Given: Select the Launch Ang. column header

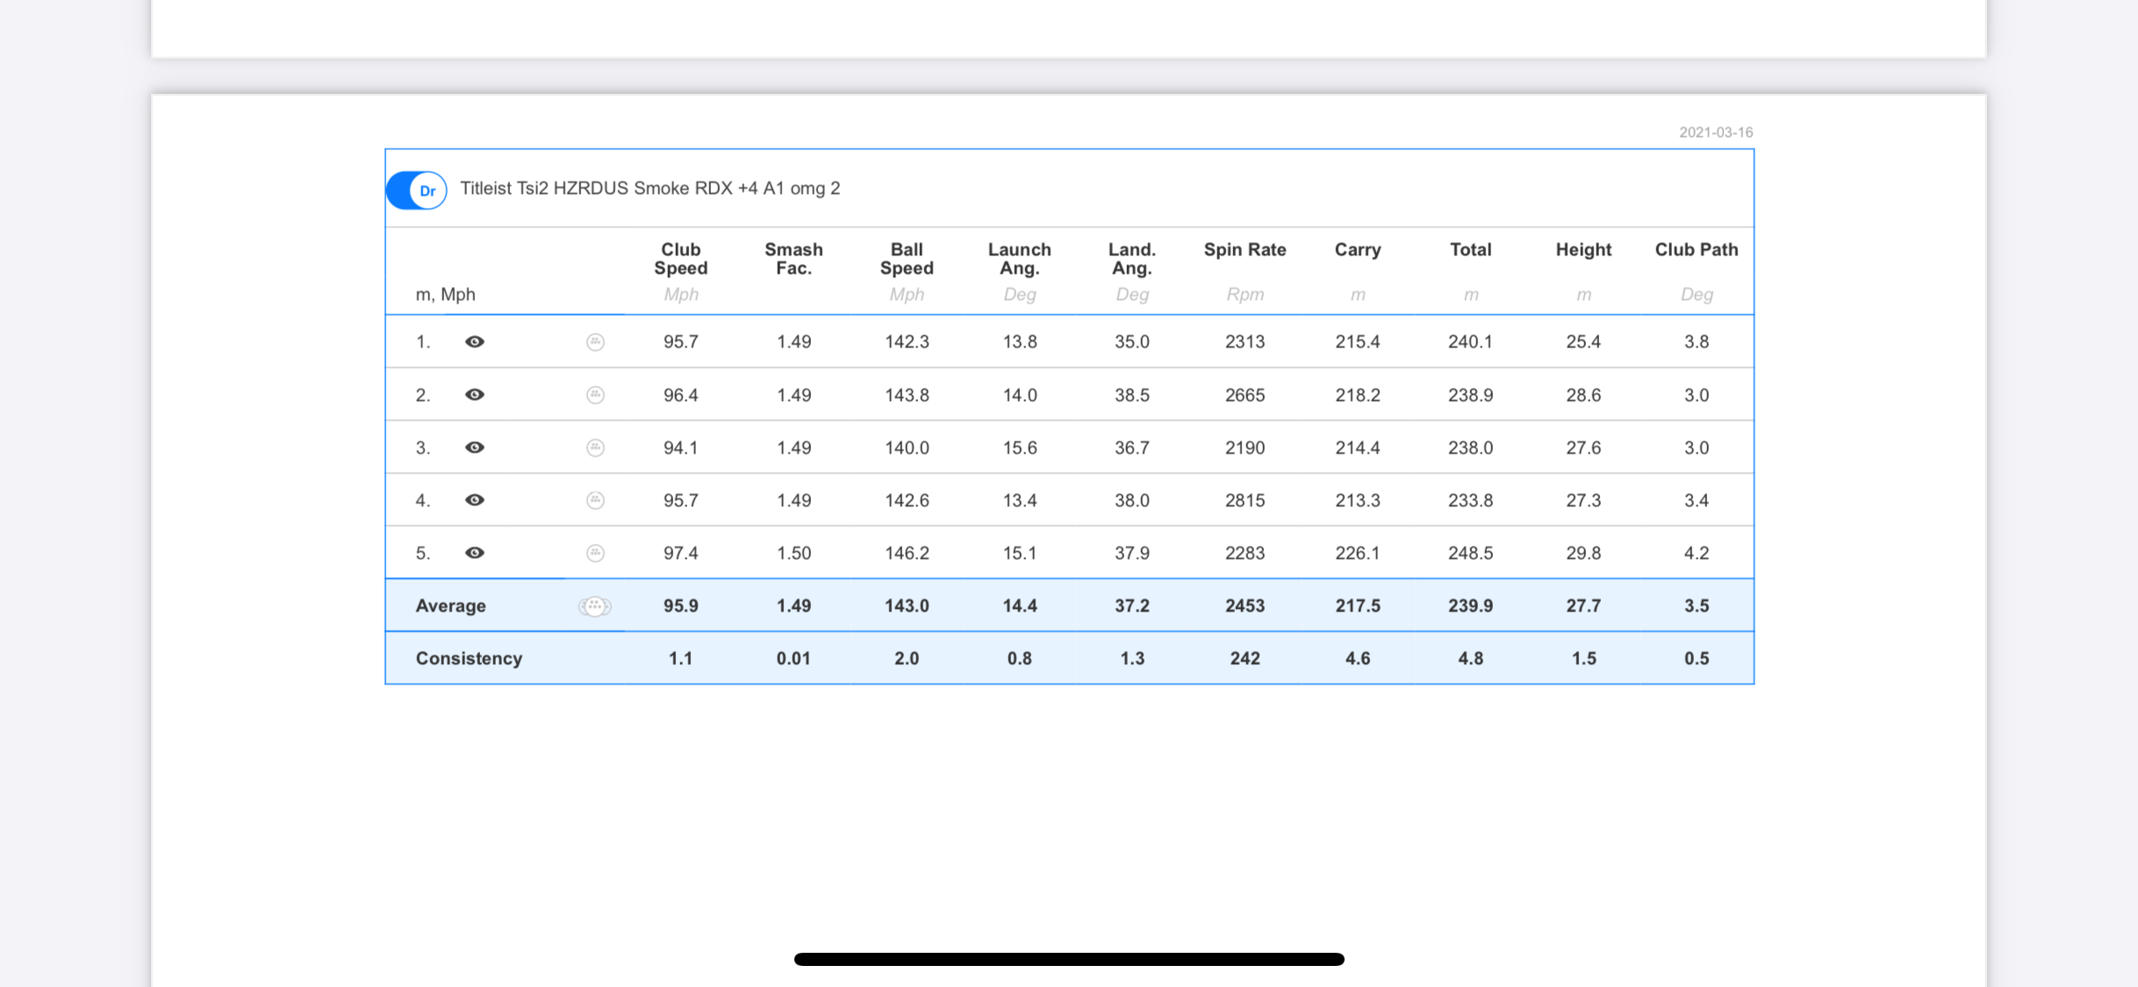Looking at the screenshot, I should point(1019,259).
